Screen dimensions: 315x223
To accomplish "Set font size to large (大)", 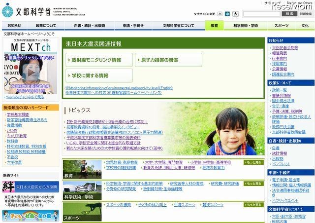I will point(235,14).
